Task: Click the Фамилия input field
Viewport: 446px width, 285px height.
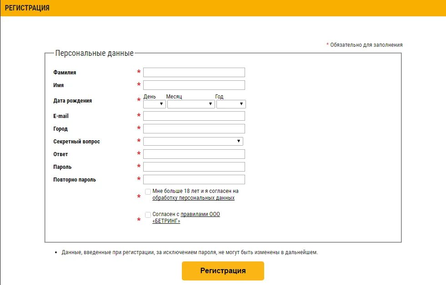Action: [x=194, y=73]
